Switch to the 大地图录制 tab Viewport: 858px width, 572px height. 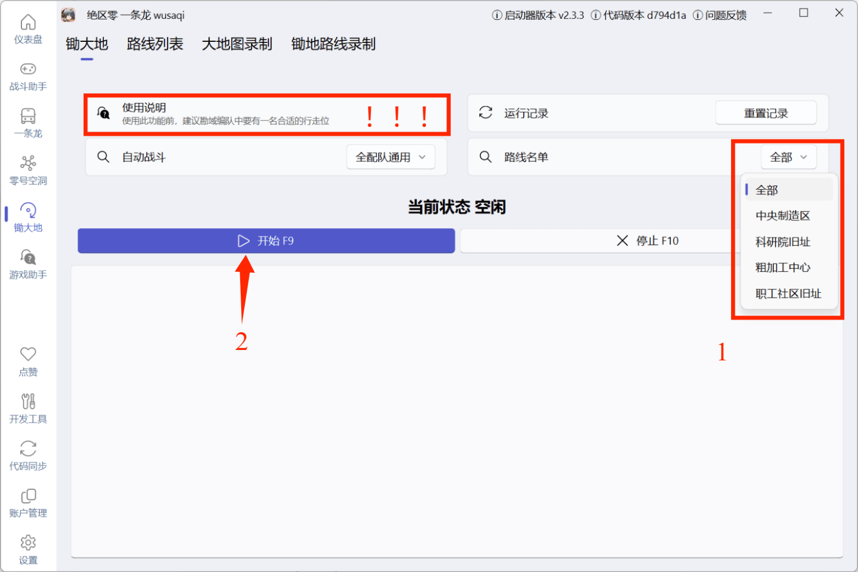coord(237,44)
